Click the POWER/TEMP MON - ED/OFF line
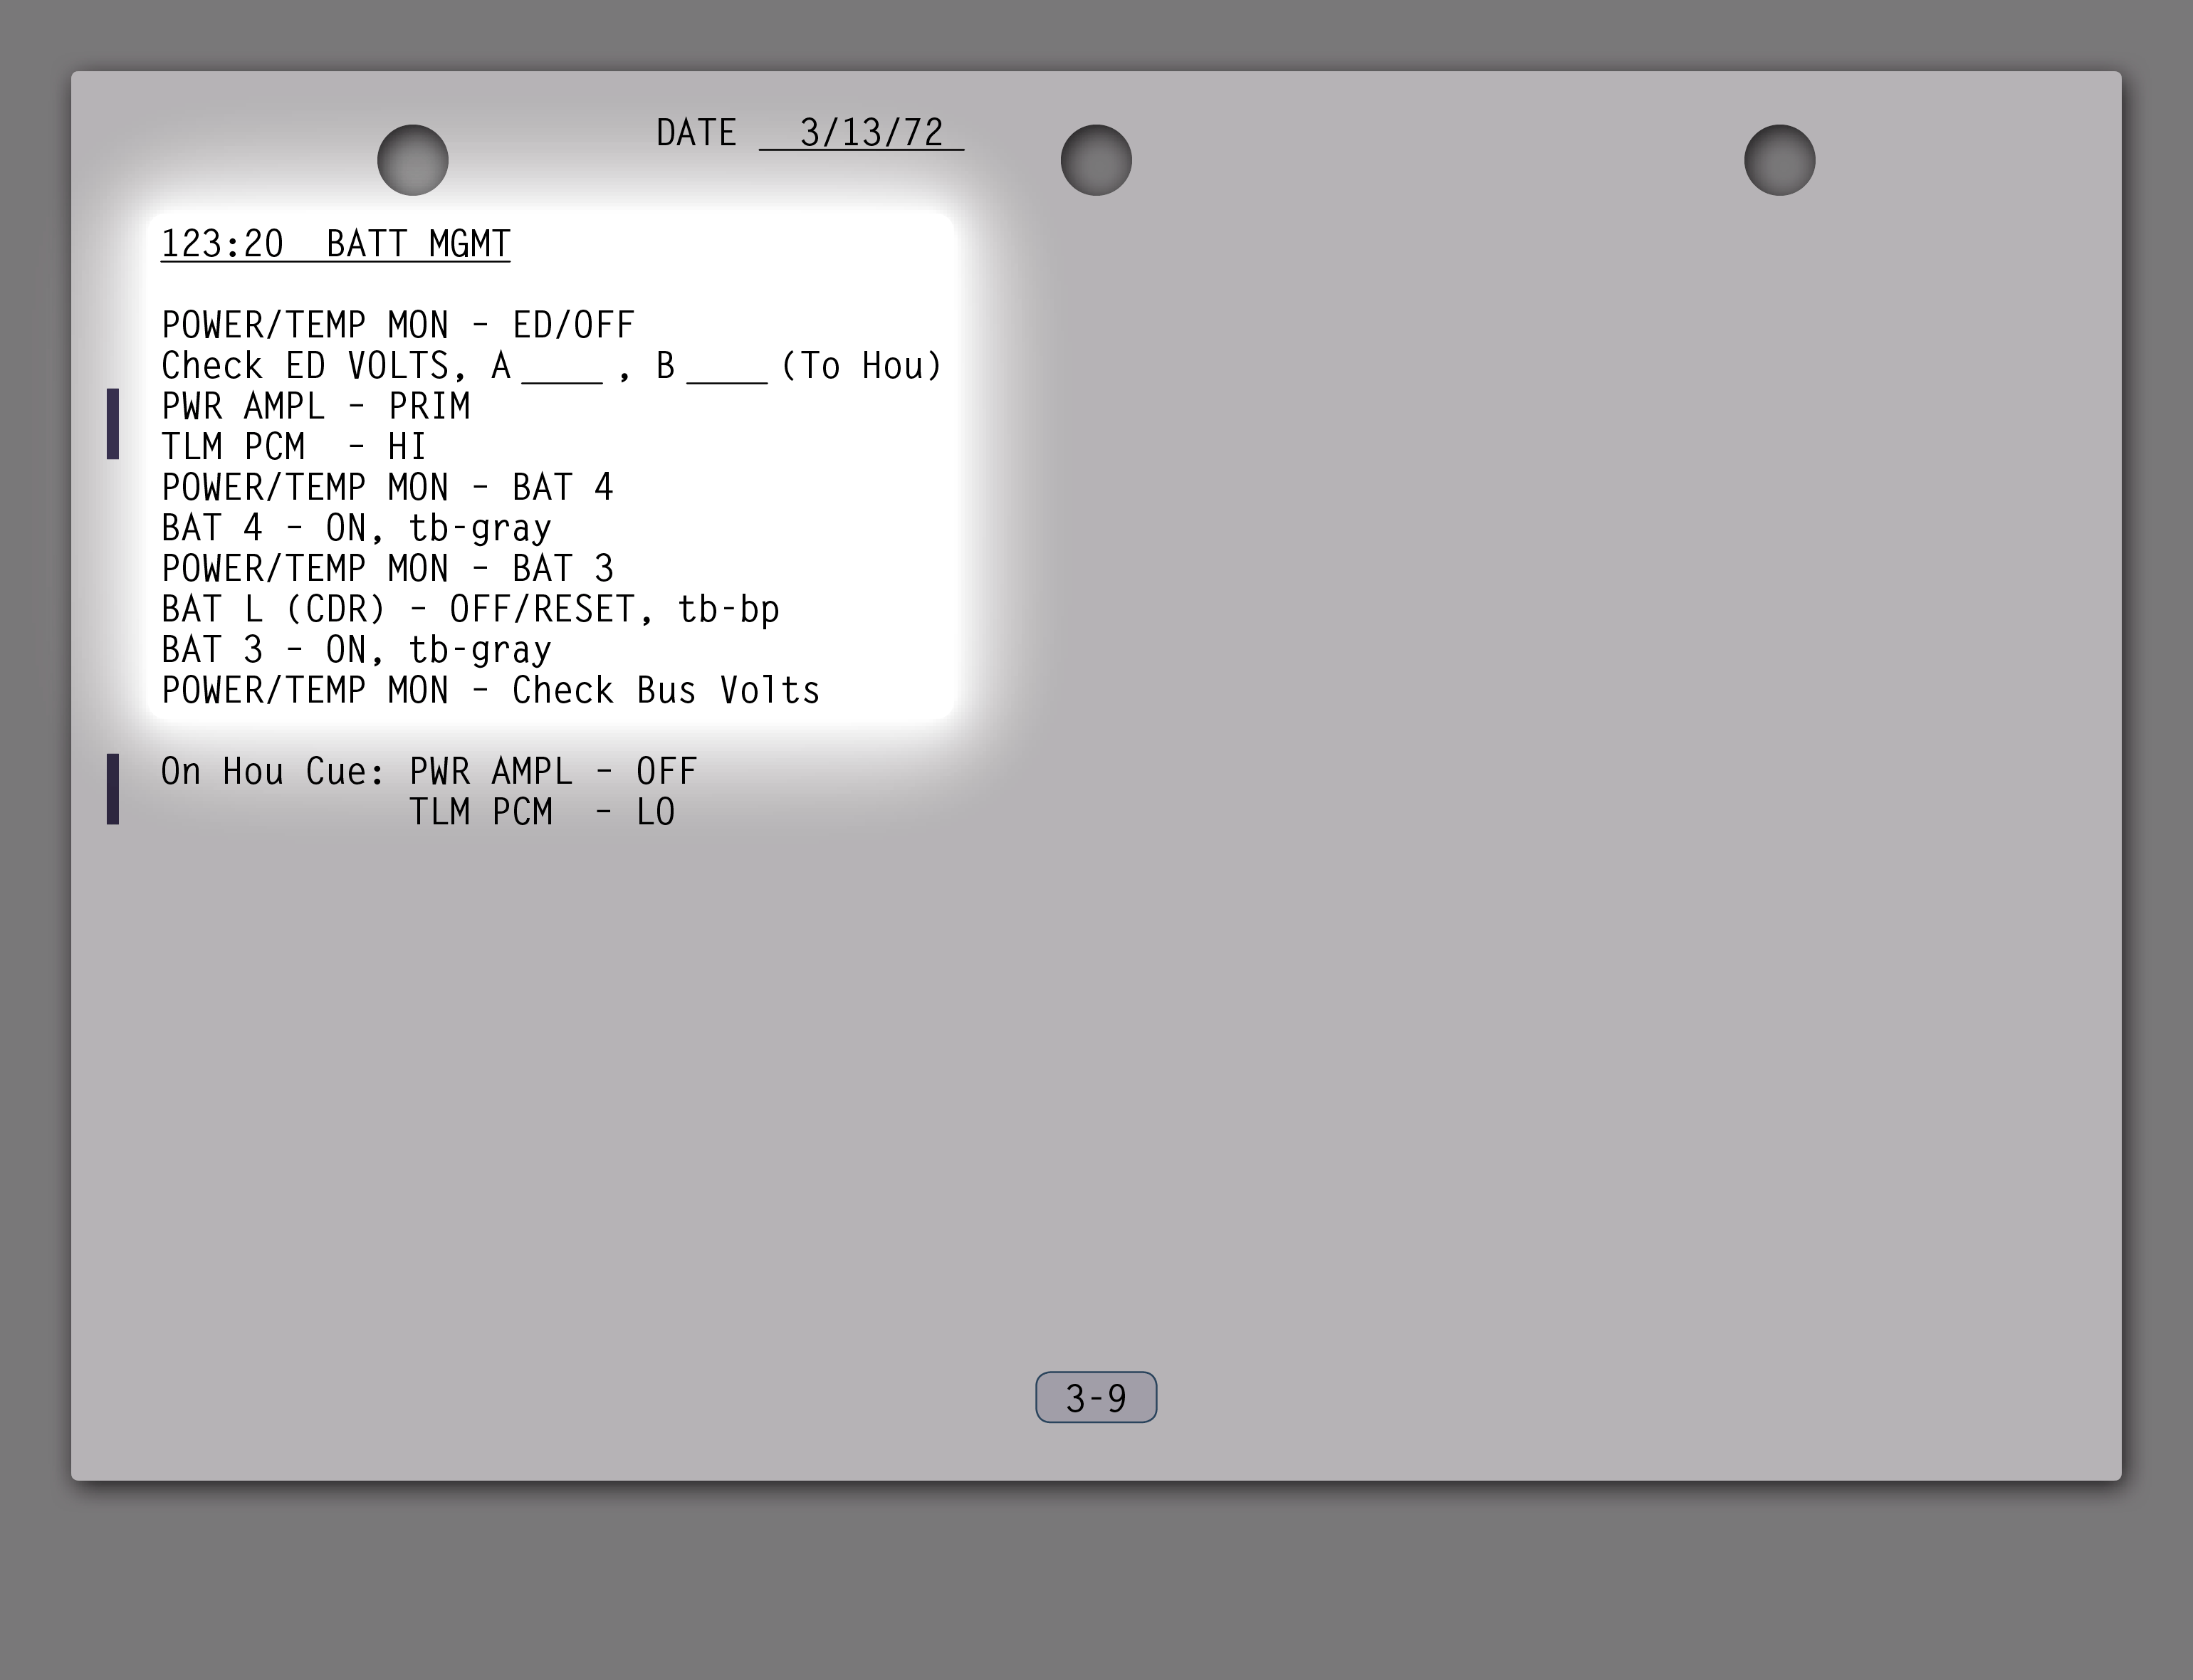Screen dimensions: 2193x1680 click(398, 325)
